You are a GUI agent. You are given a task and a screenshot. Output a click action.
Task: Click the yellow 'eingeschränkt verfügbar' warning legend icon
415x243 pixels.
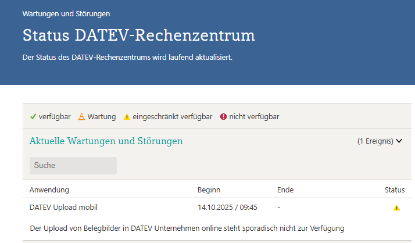pyautogui.click(x=127, y=117)
